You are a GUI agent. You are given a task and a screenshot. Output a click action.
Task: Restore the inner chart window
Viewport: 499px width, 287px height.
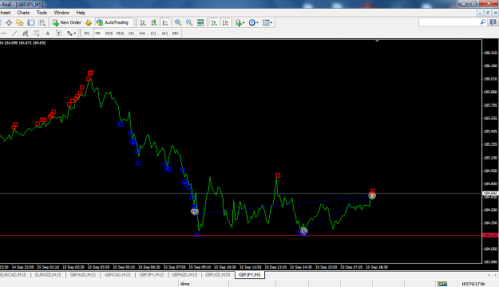[x=488, y=13]
